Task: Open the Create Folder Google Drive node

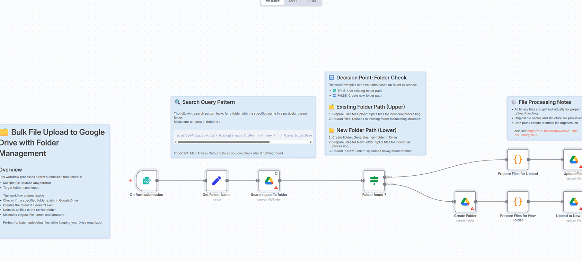Action: tap(465, 202)
